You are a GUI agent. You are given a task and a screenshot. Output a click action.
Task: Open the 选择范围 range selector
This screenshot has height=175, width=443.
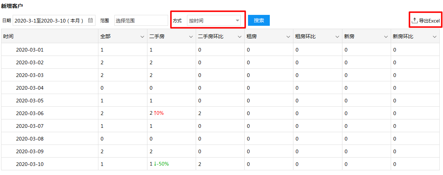tap(141, 21)
